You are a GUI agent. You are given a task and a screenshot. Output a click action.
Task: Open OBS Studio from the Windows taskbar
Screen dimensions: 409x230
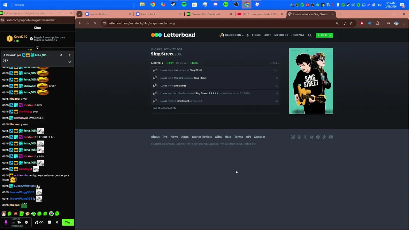(x=236, y=4)
